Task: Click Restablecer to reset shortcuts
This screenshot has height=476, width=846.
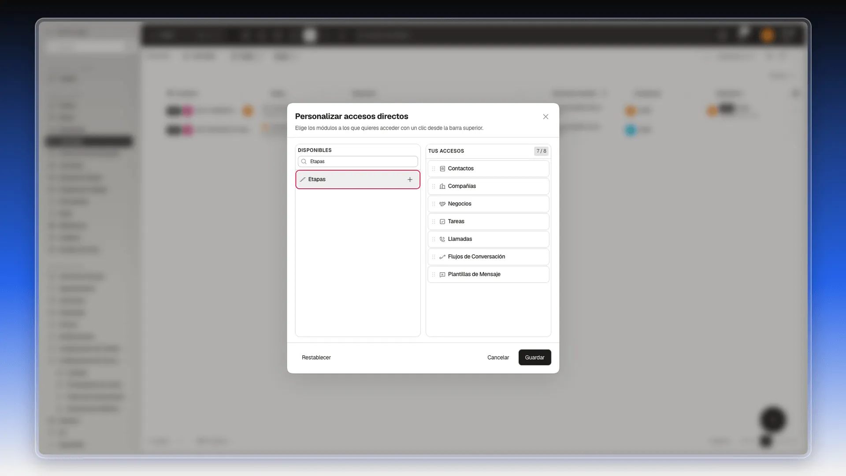Action: coord(316,357)
